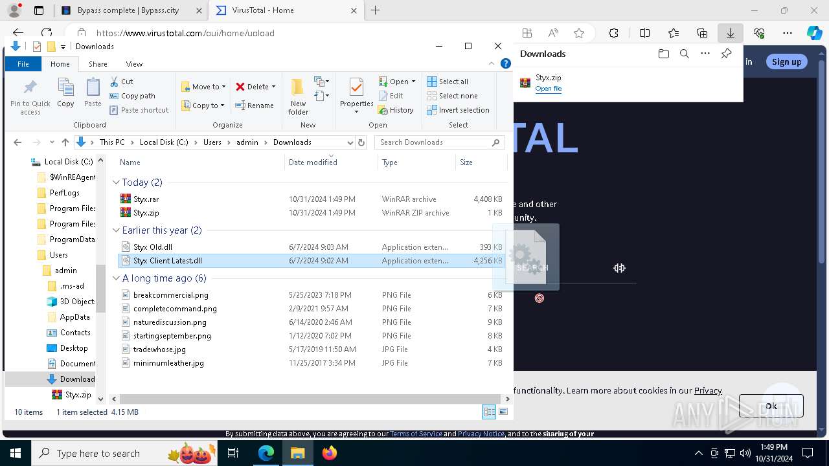829x466 pixels.
Task: Open downloads folder icon in Edge panel
Action: coord(663,54)
